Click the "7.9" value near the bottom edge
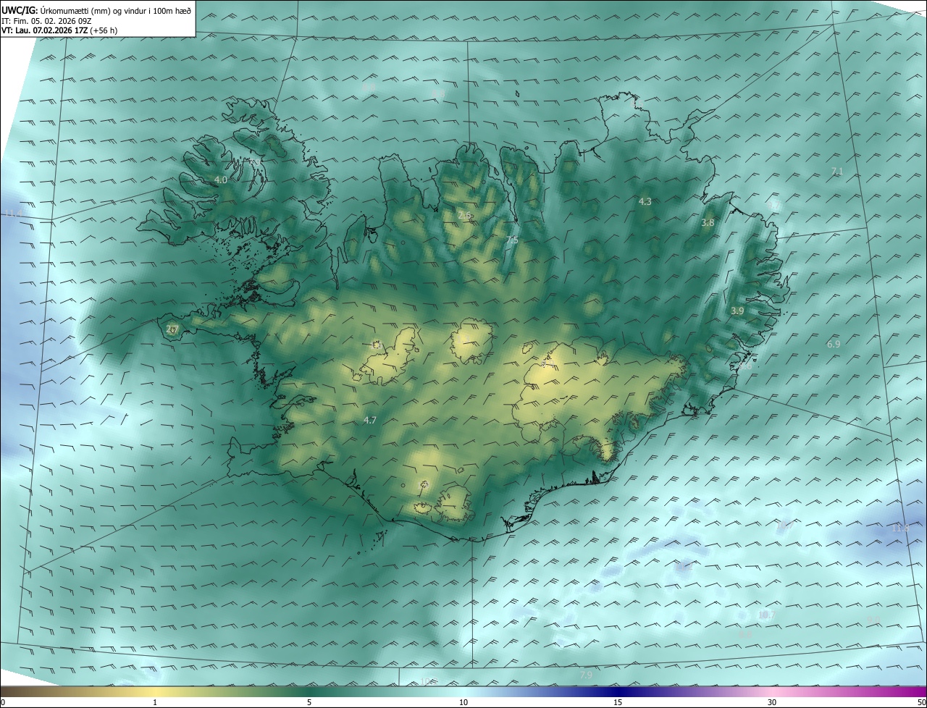This screenshot has height=708, width=927. [x=586, y=675]
